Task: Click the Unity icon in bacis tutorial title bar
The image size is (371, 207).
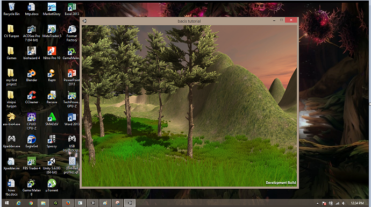Action: (x=85, y=21)
